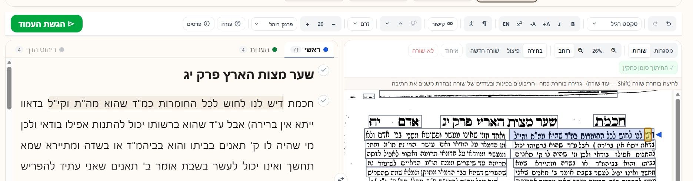Click paragraph line starting מי שהיה לו
The image size is (693, 181).
(167, 145)
